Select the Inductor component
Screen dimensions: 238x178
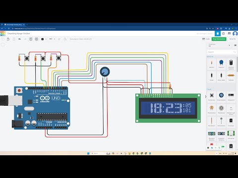231,77
